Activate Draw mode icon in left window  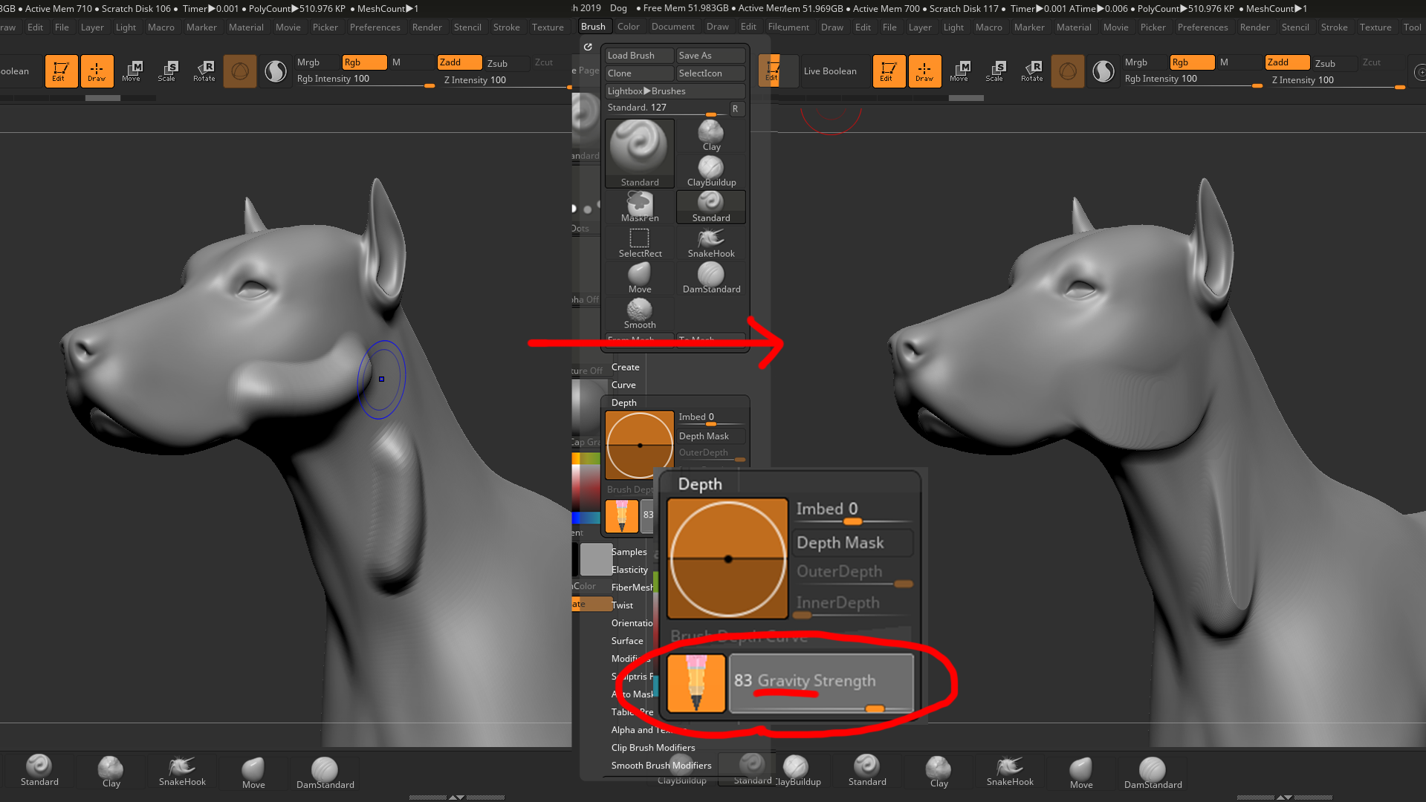[x=97, y=71]
